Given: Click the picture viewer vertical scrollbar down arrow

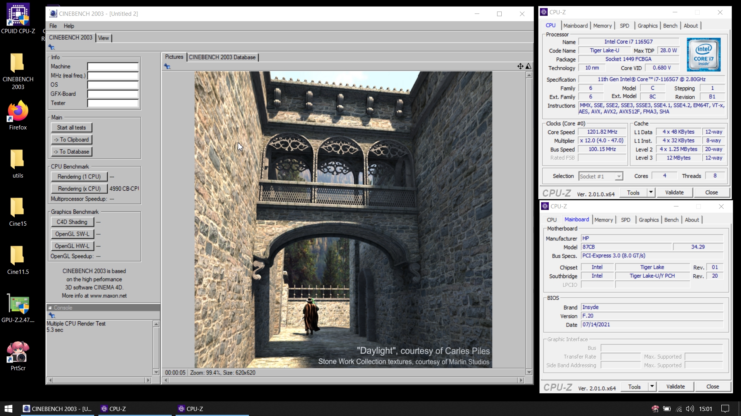Looking at the screenshot, I should 529,372.
